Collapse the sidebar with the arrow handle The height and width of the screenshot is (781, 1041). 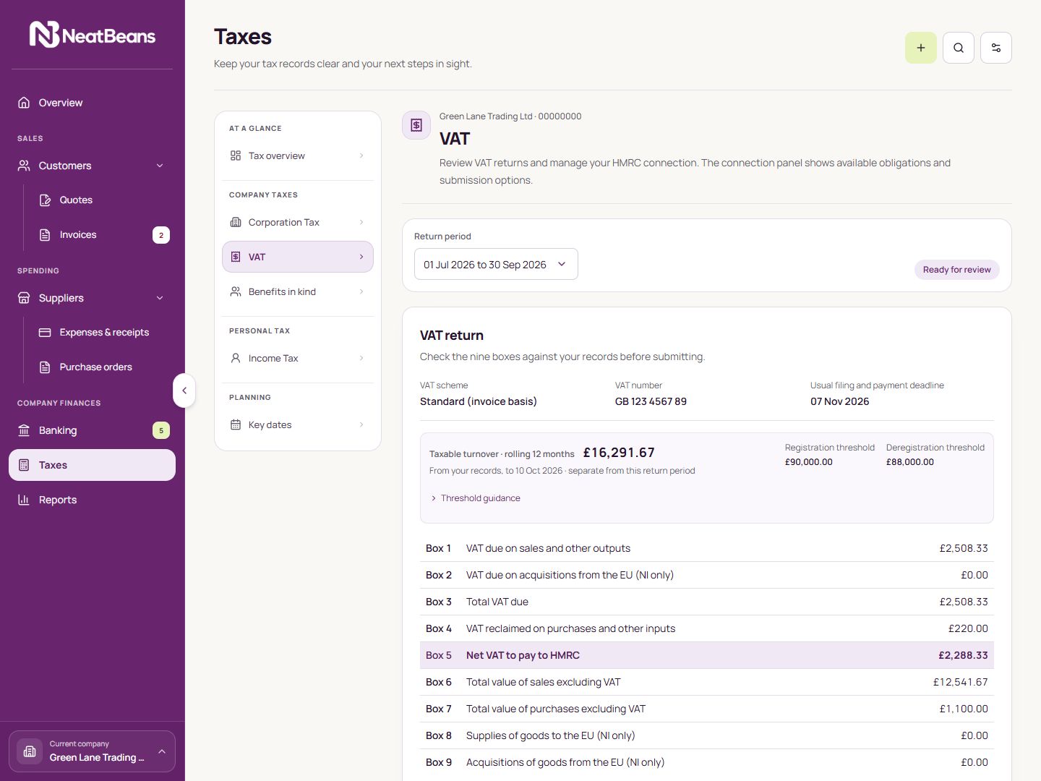tap(184, 390)
